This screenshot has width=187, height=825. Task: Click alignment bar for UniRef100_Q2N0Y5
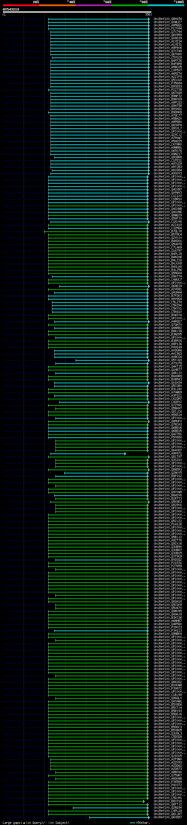coord(106,473)
